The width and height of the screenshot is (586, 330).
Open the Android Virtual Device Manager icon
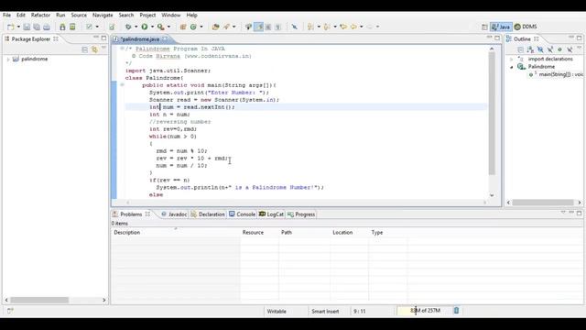point(72,27)
